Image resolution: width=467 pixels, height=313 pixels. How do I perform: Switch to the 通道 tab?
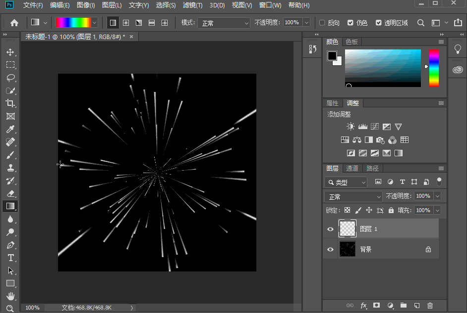coord(352,169)
